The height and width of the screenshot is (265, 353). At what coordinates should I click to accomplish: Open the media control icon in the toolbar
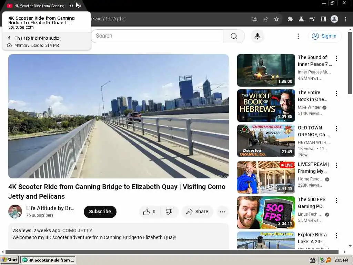[x=312, y=19]
